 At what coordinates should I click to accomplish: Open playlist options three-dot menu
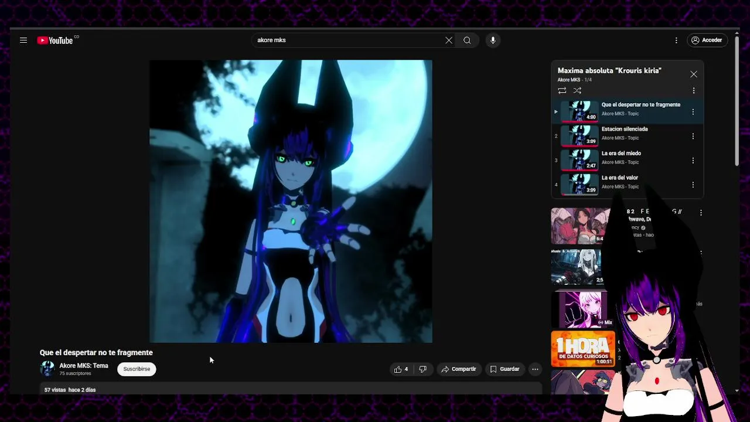coord(694,91)
